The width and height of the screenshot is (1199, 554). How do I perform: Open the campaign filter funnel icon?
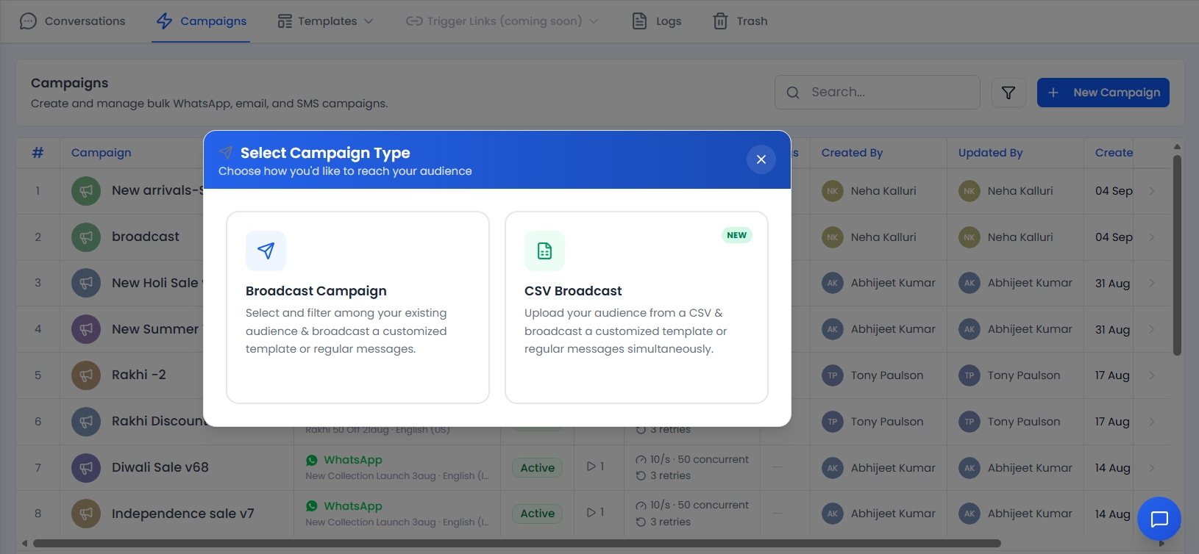click(1008, 93)
